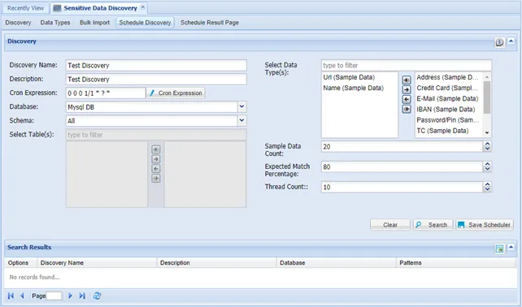Viewport: 522px width, 307px height.
Task: Open the Bulk Import menu item
Action: 94,23
